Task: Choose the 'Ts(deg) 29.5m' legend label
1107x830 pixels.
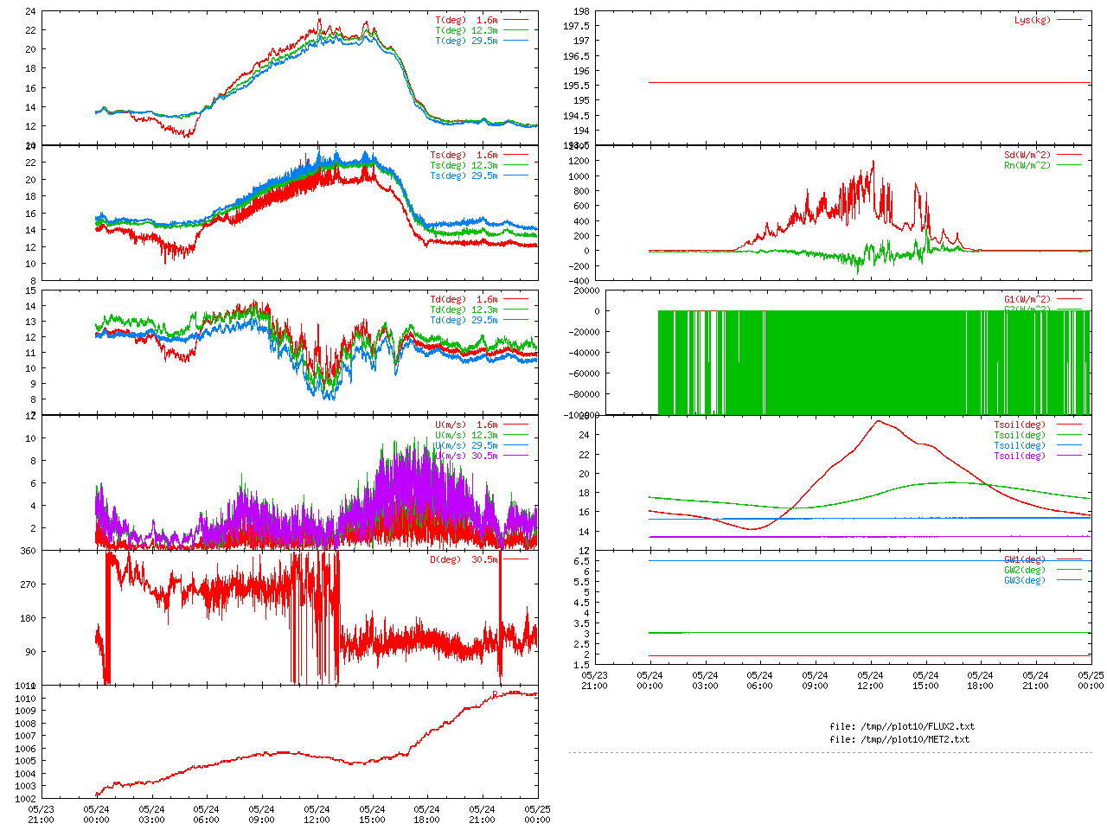Action: pyautogui.click(x=464, y=176)
